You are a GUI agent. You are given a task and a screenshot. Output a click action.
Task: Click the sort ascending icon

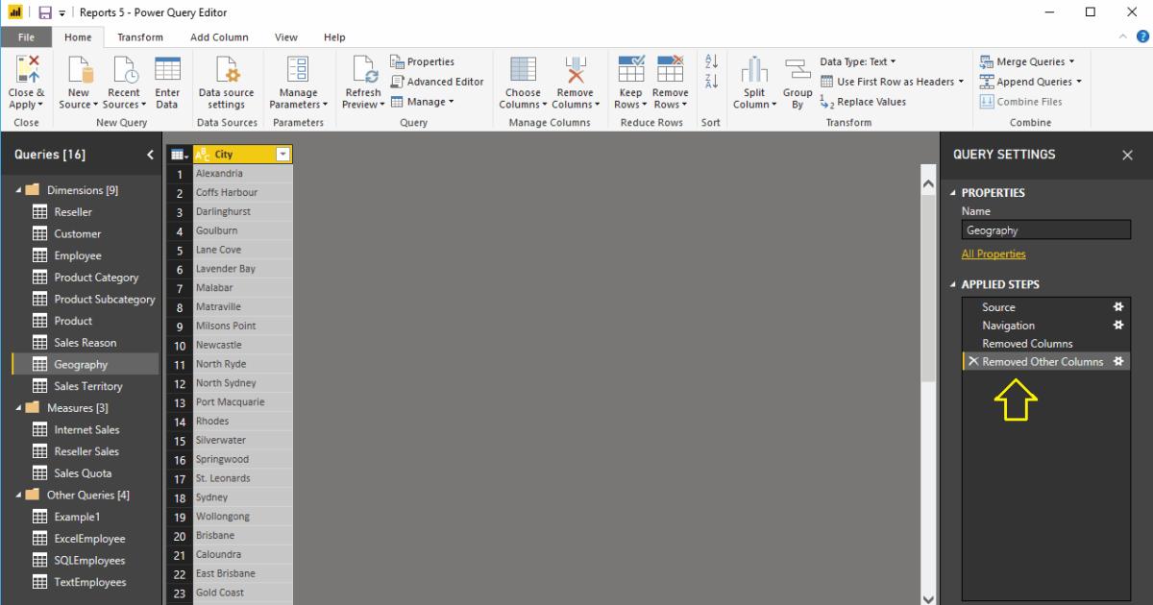[x=712, y=61]
